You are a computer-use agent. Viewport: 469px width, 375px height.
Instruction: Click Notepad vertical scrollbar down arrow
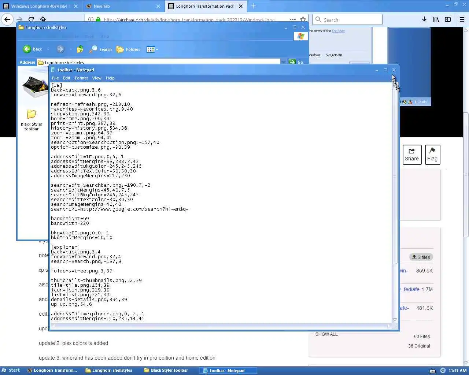[x=395, y=320]
